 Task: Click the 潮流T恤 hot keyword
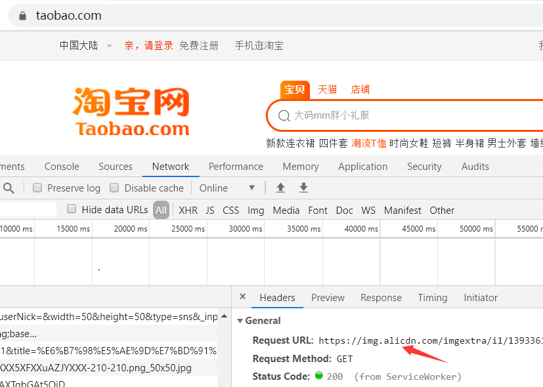tap(368, 143)
